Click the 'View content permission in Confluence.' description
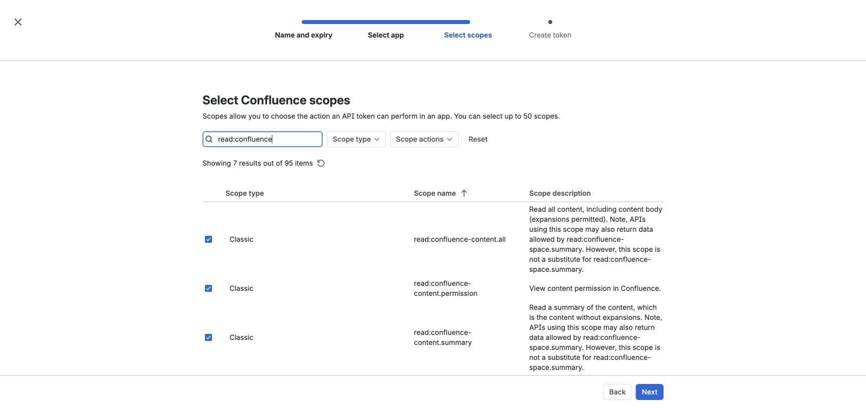The height and width of the screenshot is (408, 866). [595, 288]
